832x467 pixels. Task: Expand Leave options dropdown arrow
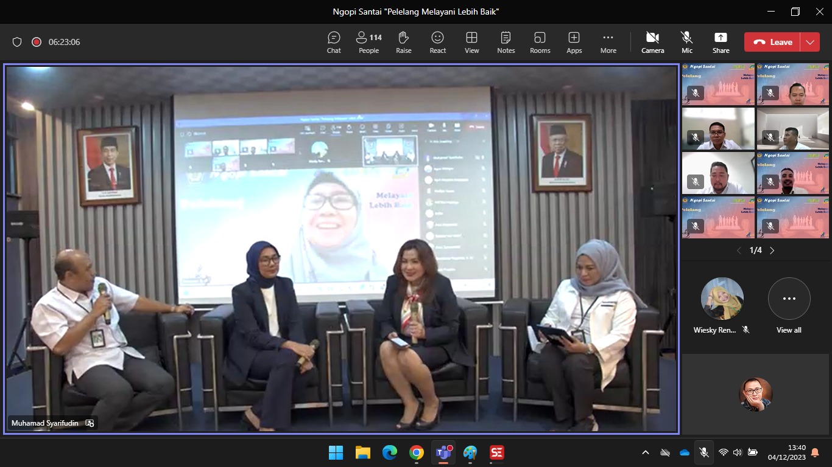pos(809,42)
